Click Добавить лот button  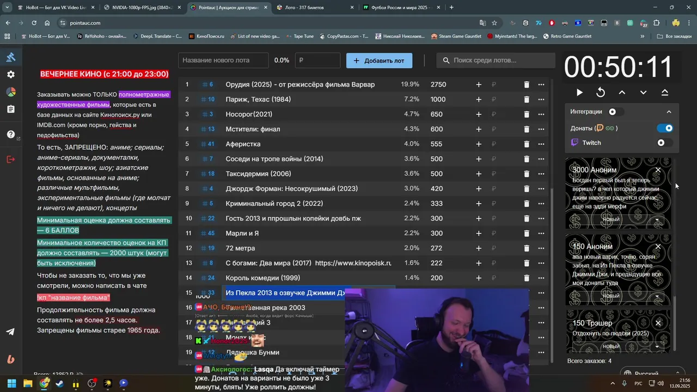[379, 60]
